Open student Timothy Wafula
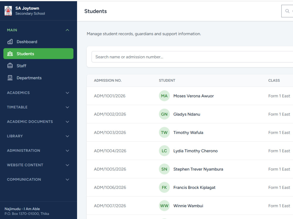Screen dimensions: 293x219 coord(188,132)
